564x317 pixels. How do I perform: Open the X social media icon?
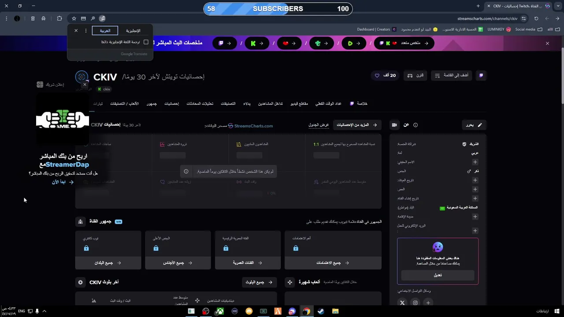tap(402, 303)
